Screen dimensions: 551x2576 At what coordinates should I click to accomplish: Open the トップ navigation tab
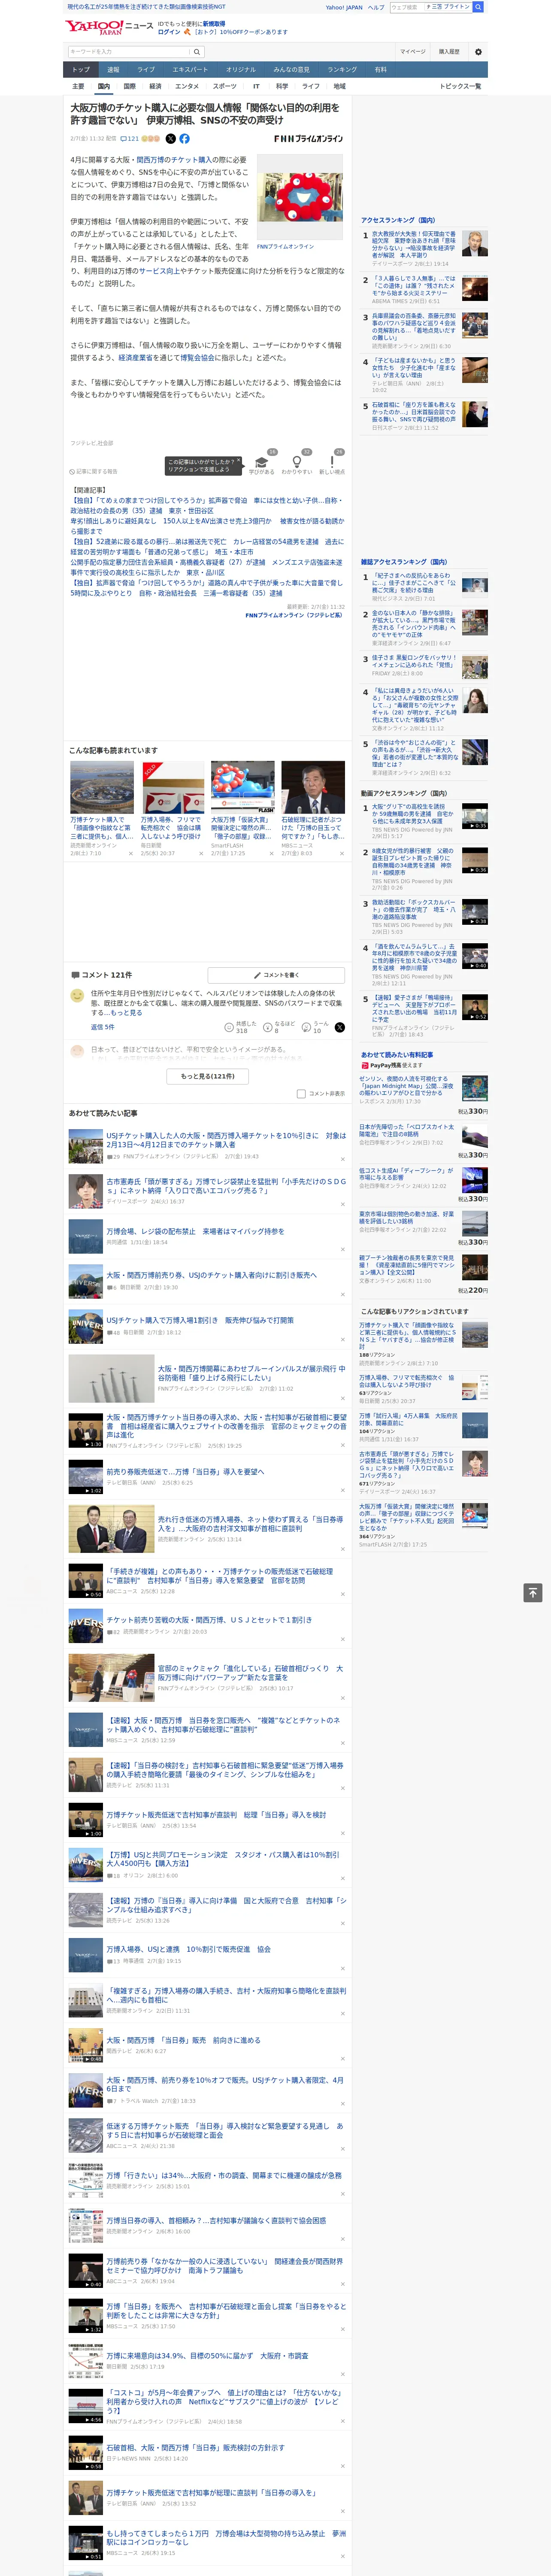tap(81, 70)
